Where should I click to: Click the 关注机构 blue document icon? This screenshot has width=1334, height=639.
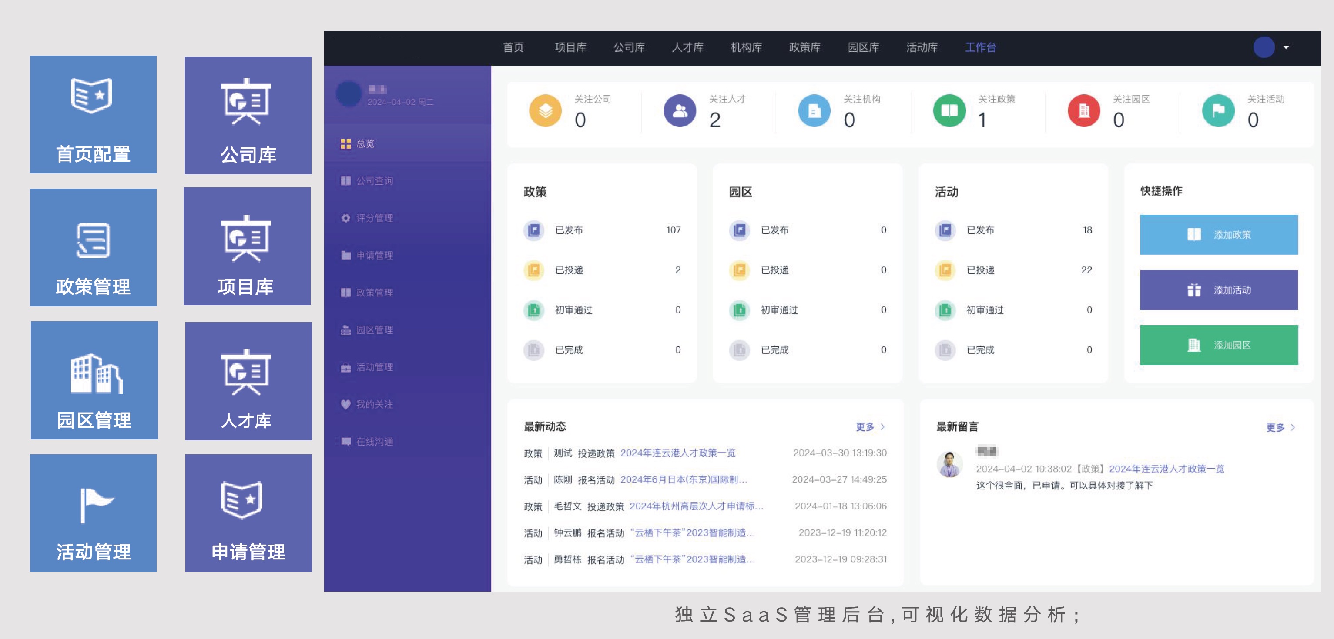tap(814, 111)
